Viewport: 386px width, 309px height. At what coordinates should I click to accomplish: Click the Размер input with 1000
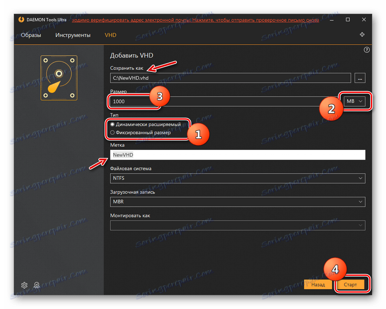tap(226, 102)
